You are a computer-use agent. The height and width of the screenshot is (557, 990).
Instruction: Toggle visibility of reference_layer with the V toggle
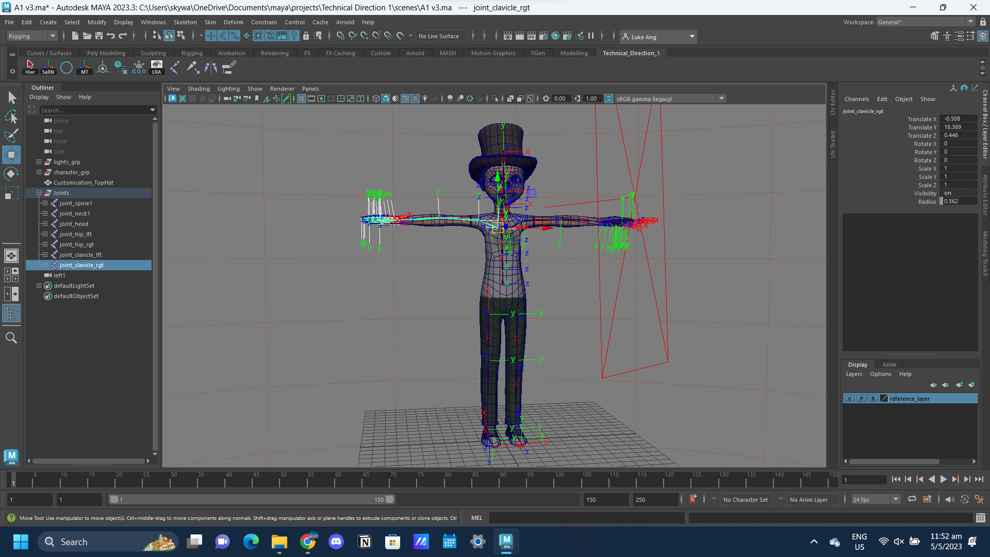tap(849, 398)
